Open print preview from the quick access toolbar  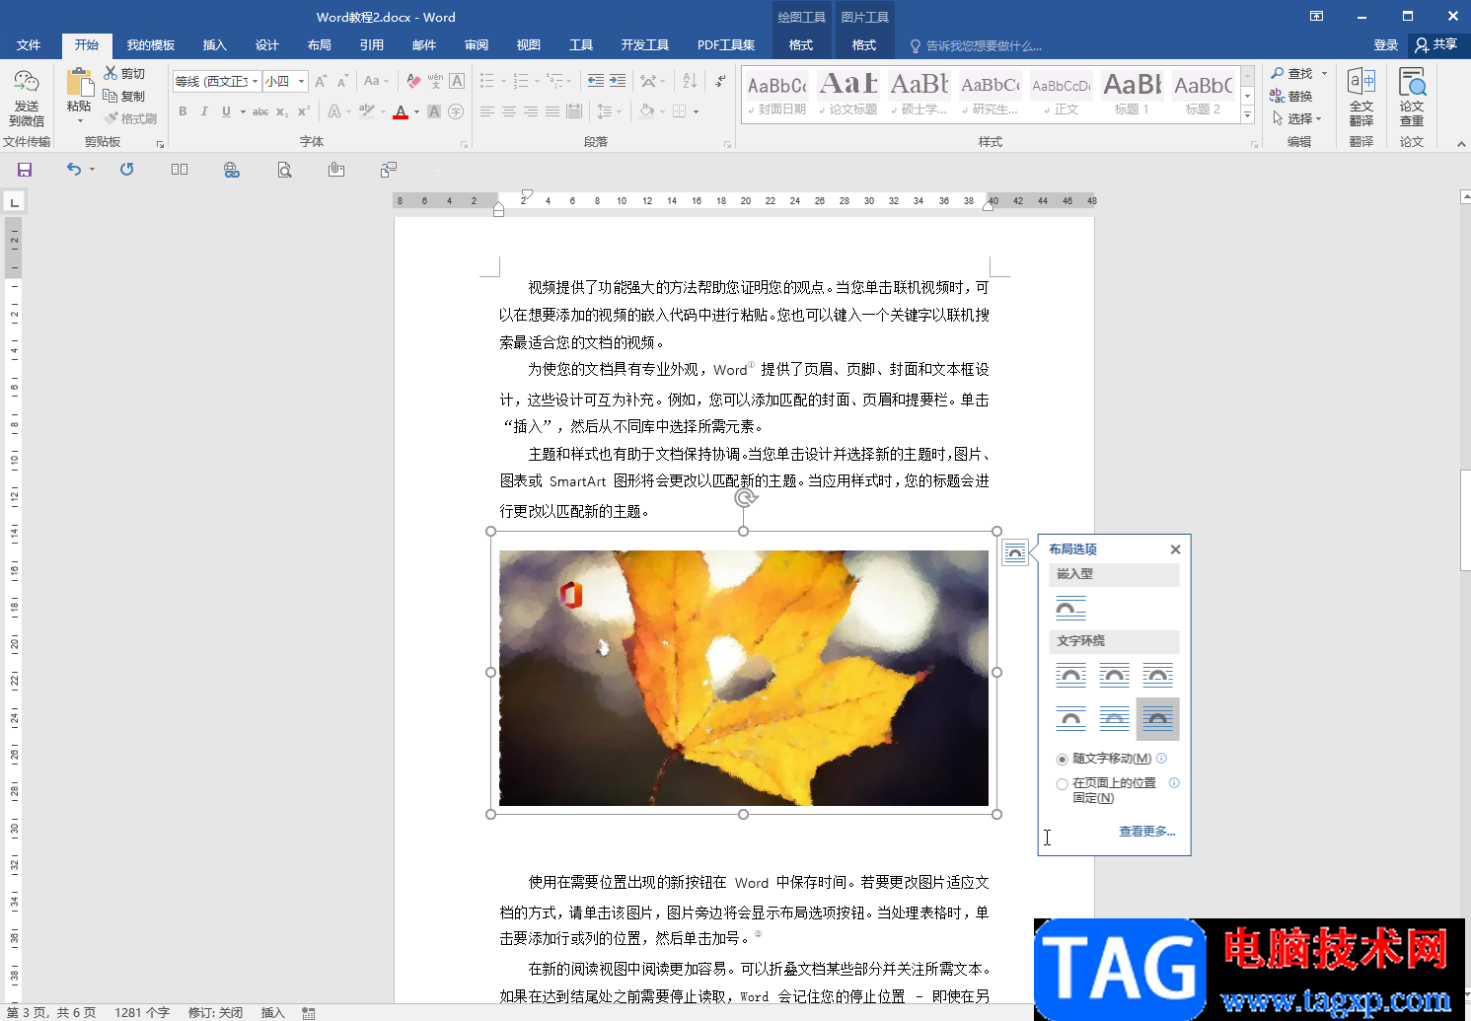click(x=284, y=170)
